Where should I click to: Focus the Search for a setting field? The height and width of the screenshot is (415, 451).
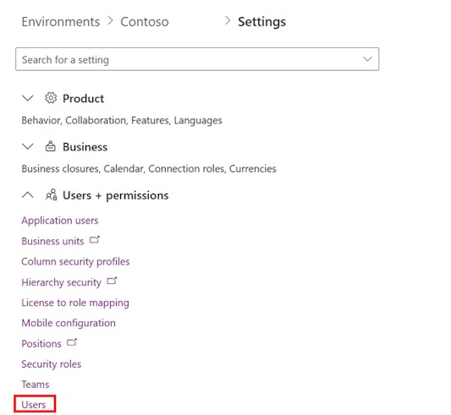click(x=197, y=59)
